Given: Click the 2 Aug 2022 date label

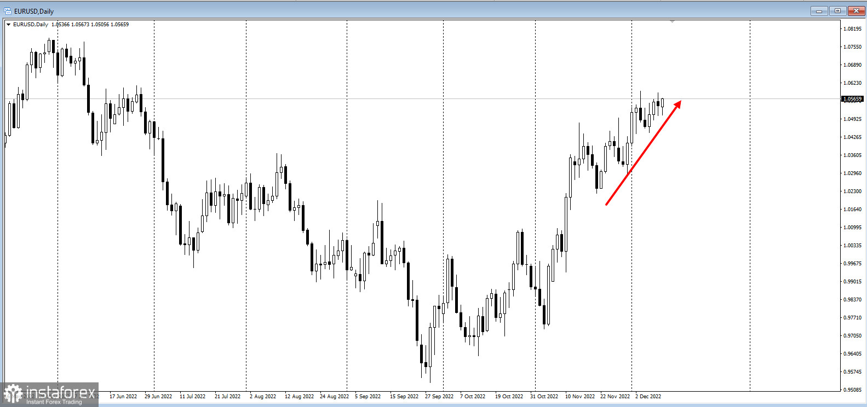Looking at the screenshot, I should pos(263,397).
